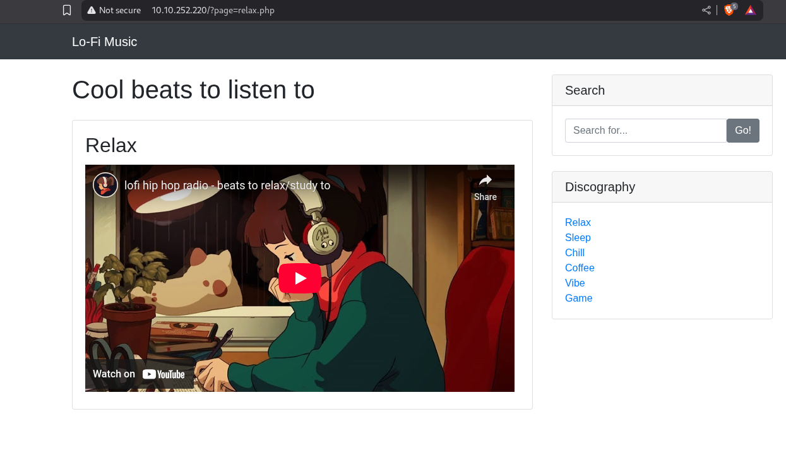
Task: Focus the Search for... input field
Action: (646, 131)
